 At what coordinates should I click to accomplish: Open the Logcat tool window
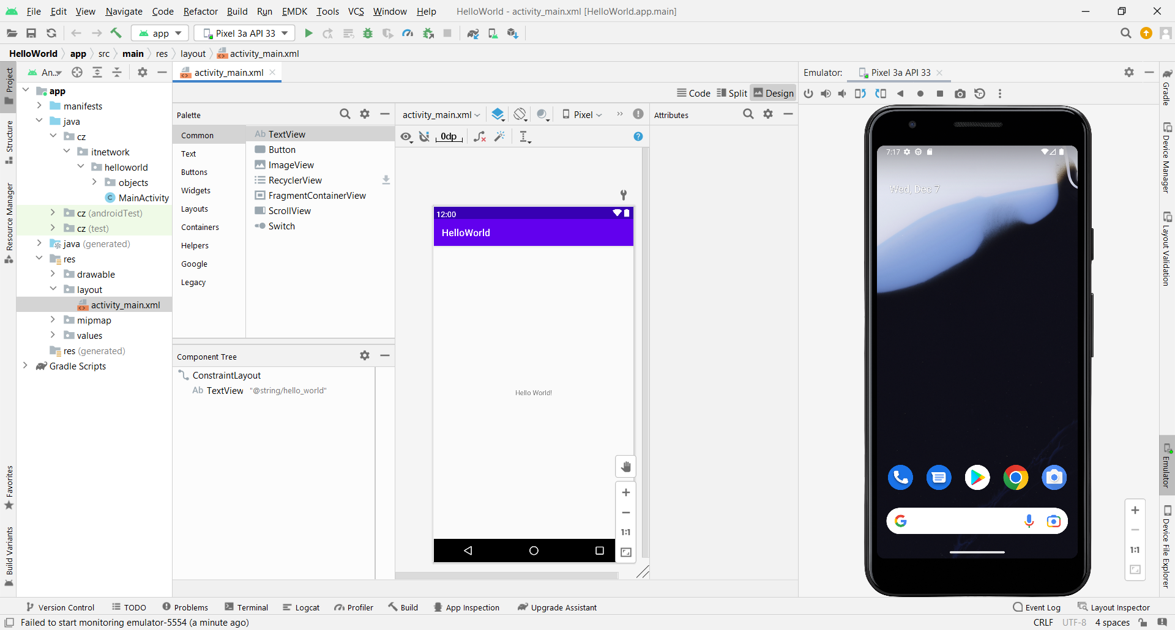coord(301,607)
